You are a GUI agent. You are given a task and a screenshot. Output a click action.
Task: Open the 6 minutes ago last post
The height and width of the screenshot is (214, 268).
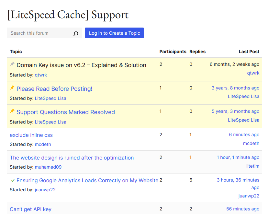(x=244, y=135)
